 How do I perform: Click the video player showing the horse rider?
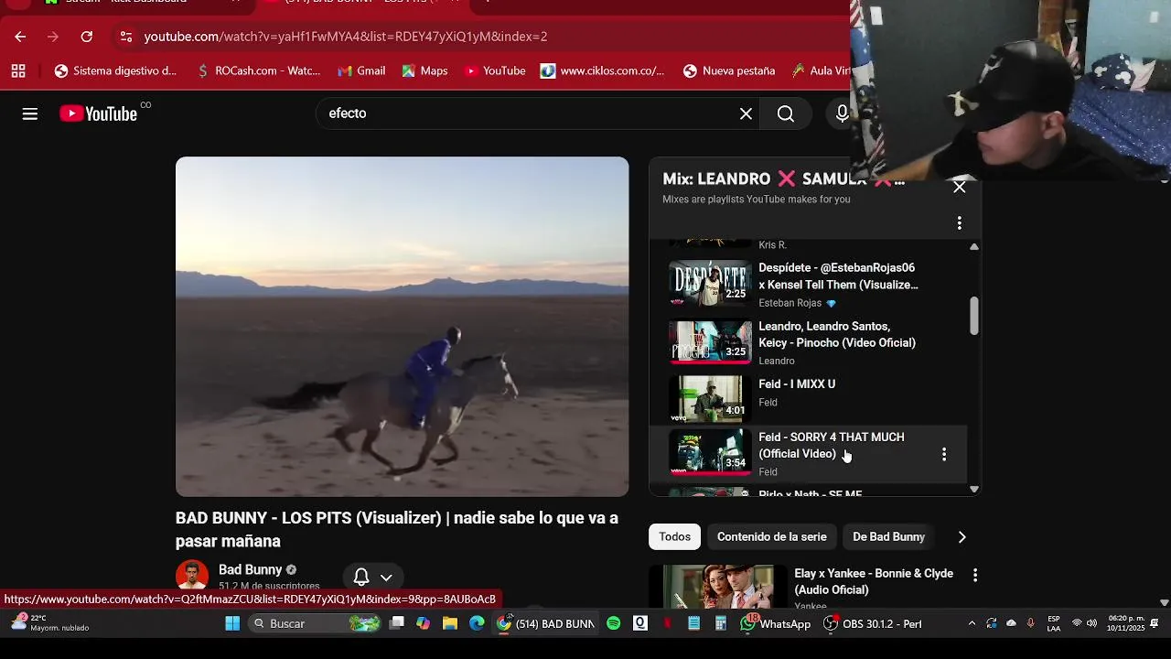(403, 327)
